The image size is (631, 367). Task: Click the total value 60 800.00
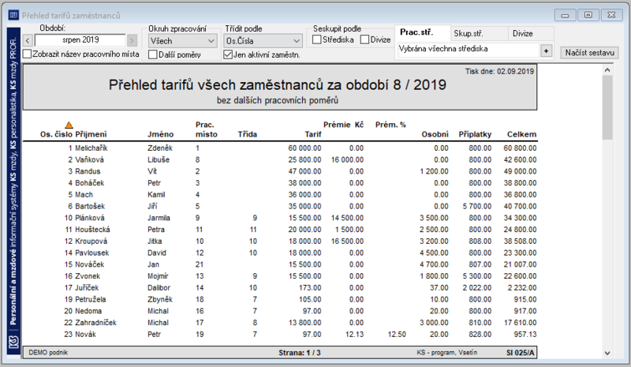pos(520,148)
